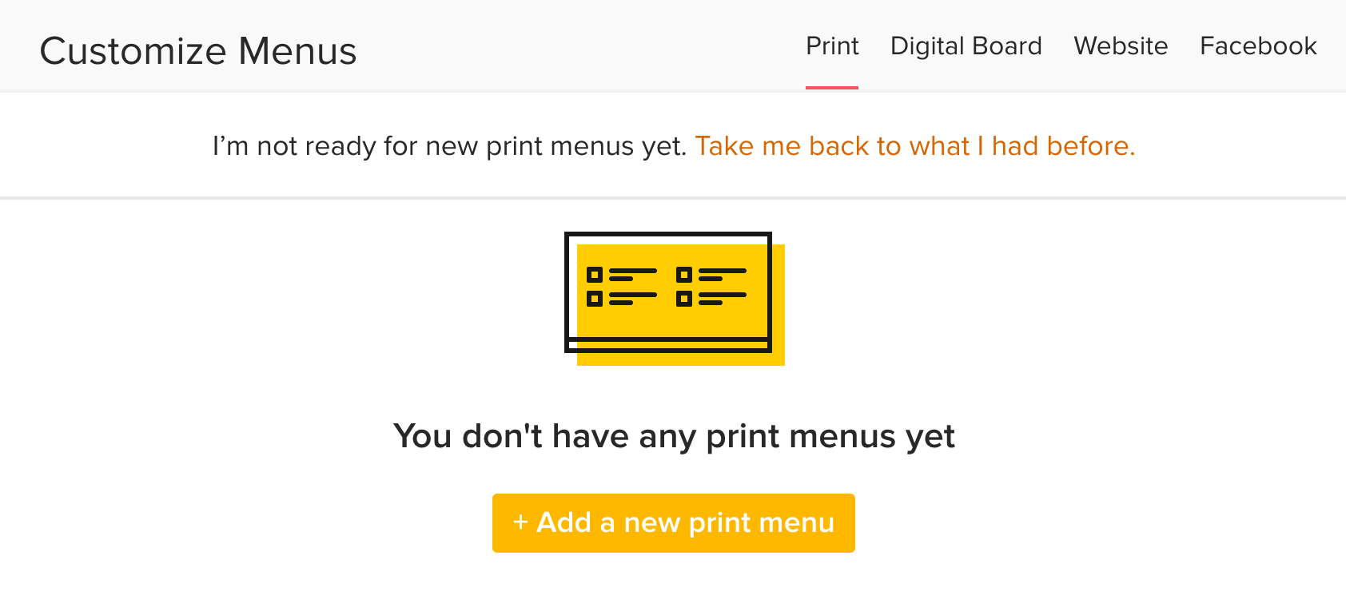Select top-left square bullet in menu illustration
1346x615 pixels.
pos(595,275)
